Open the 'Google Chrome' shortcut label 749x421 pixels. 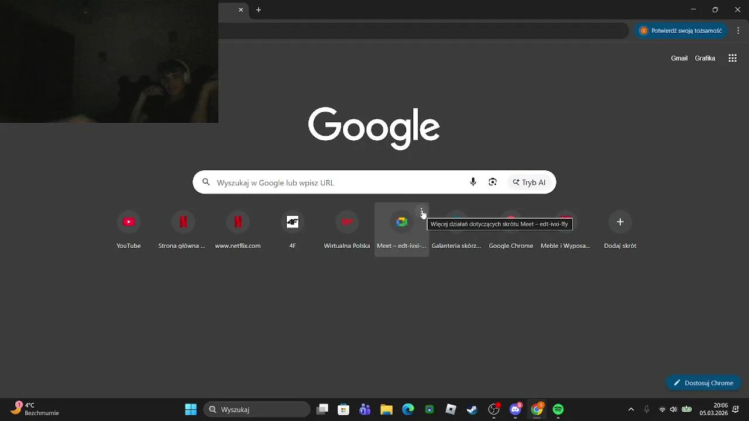511,246
